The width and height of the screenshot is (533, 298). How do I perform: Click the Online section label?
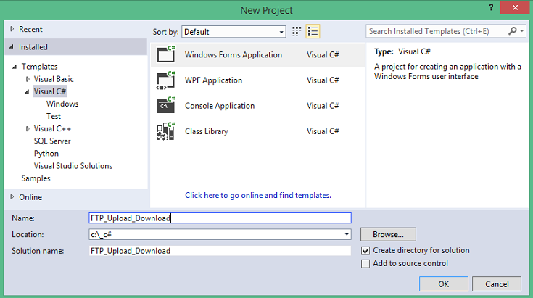30,197
